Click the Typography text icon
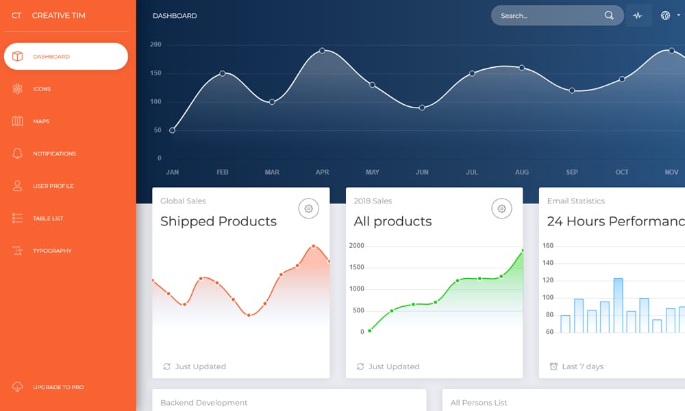The height and width of the screenshot is (411, 685). point(18,250)
